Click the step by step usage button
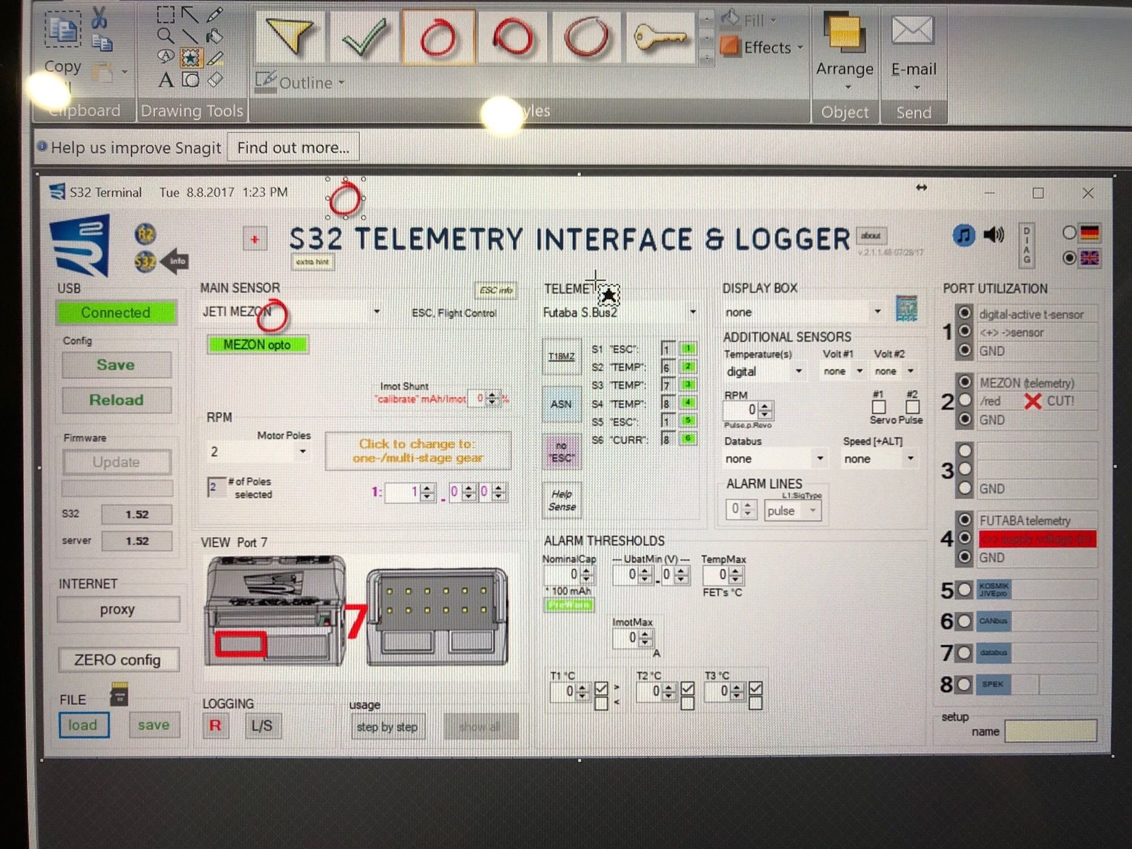 [x=387, y=727]
